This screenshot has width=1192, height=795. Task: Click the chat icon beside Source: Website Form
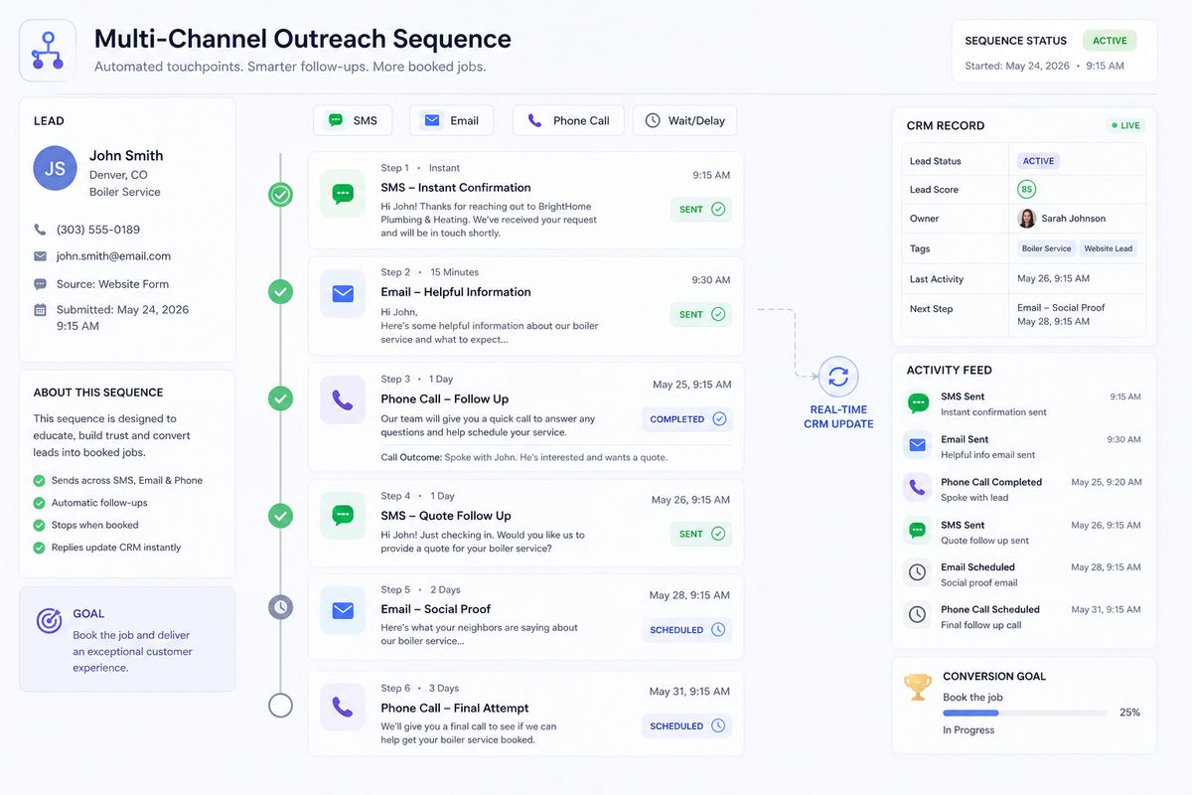41,283
